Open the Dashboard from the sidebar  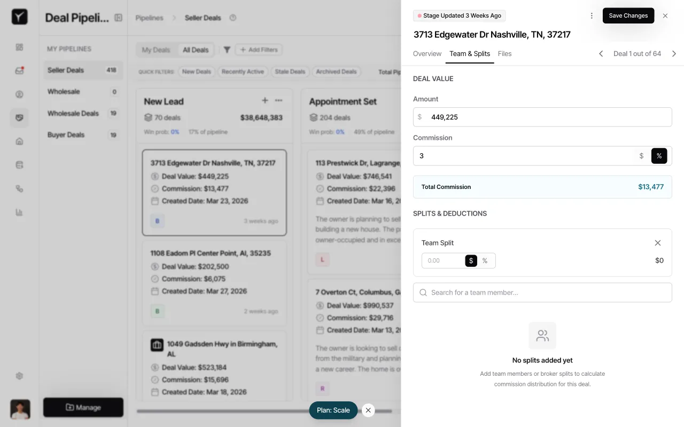coord(19,47)
